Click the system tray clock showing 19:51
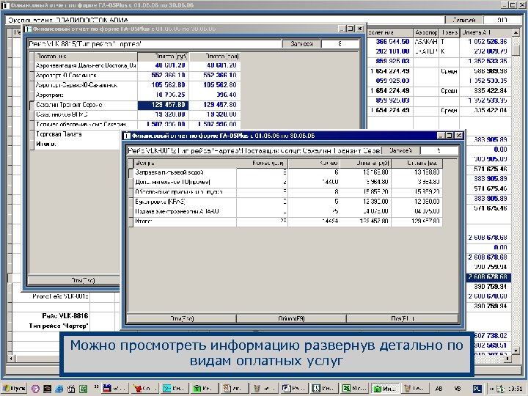528x396 pixels. (x=516, y=388)
